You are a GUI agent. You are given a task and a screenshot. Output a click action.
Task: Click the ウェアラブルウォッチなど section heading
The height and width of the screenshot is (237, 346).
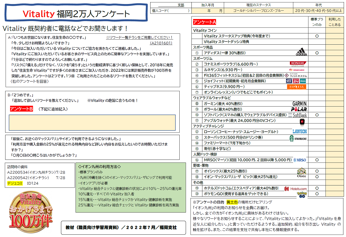213,98
